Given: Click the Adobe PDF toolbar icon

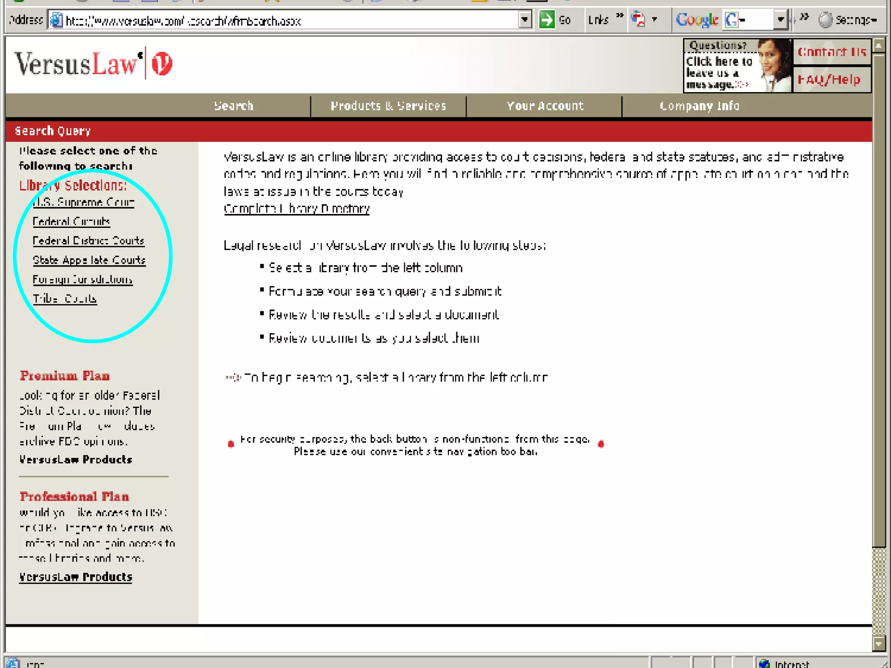Looking at the screenshot, I should (x=638, y=20).
